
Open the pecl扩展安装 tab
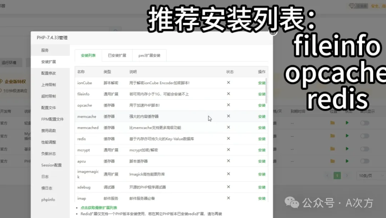click(149, 56)
